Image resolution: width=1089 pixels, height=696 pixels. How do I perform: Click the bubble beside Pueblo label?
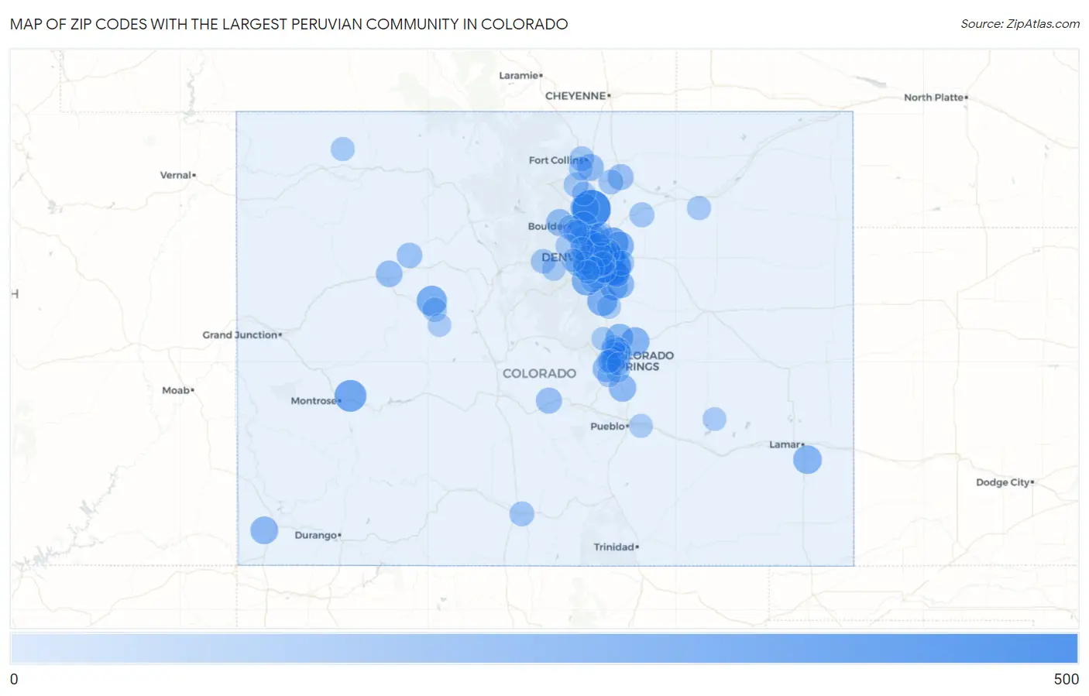coord(641,426)
